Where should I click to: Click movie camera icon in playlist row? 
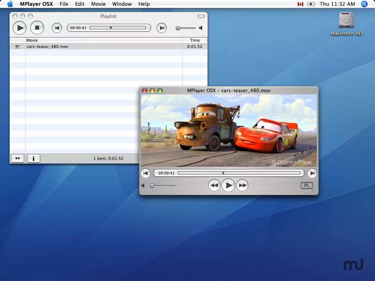[18, 46]
